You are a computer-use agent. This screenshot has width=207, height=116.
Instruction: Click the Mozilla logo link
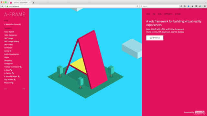200,112
